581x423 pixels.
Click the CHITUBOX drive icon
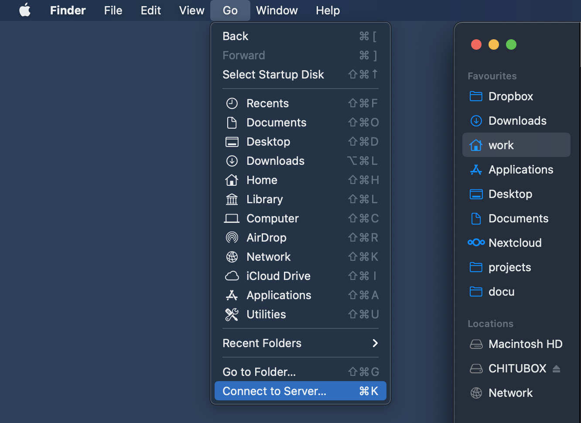[476, 368]
